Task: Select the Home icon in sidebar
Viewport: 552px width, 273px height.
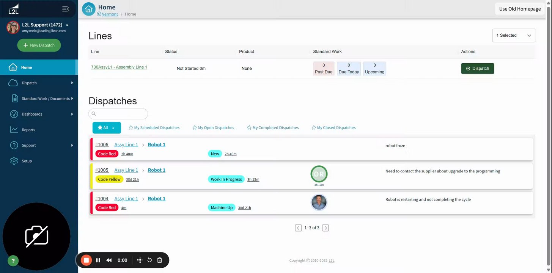Action: click(x=13, y=67)
